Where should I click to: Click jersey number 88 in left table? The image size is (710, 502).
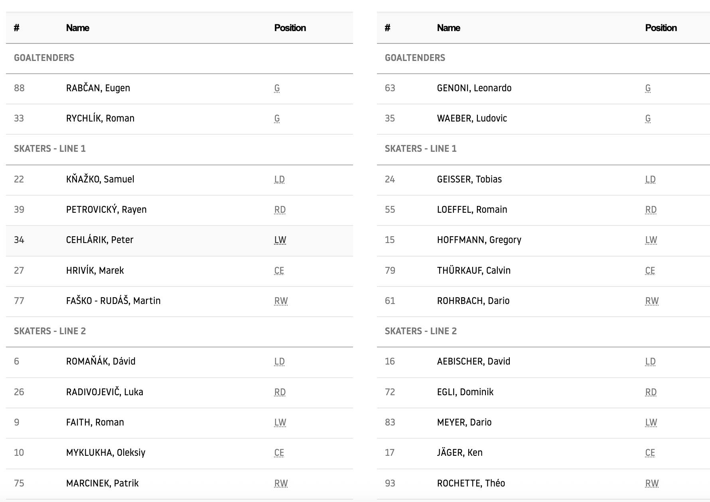[19, 88]
